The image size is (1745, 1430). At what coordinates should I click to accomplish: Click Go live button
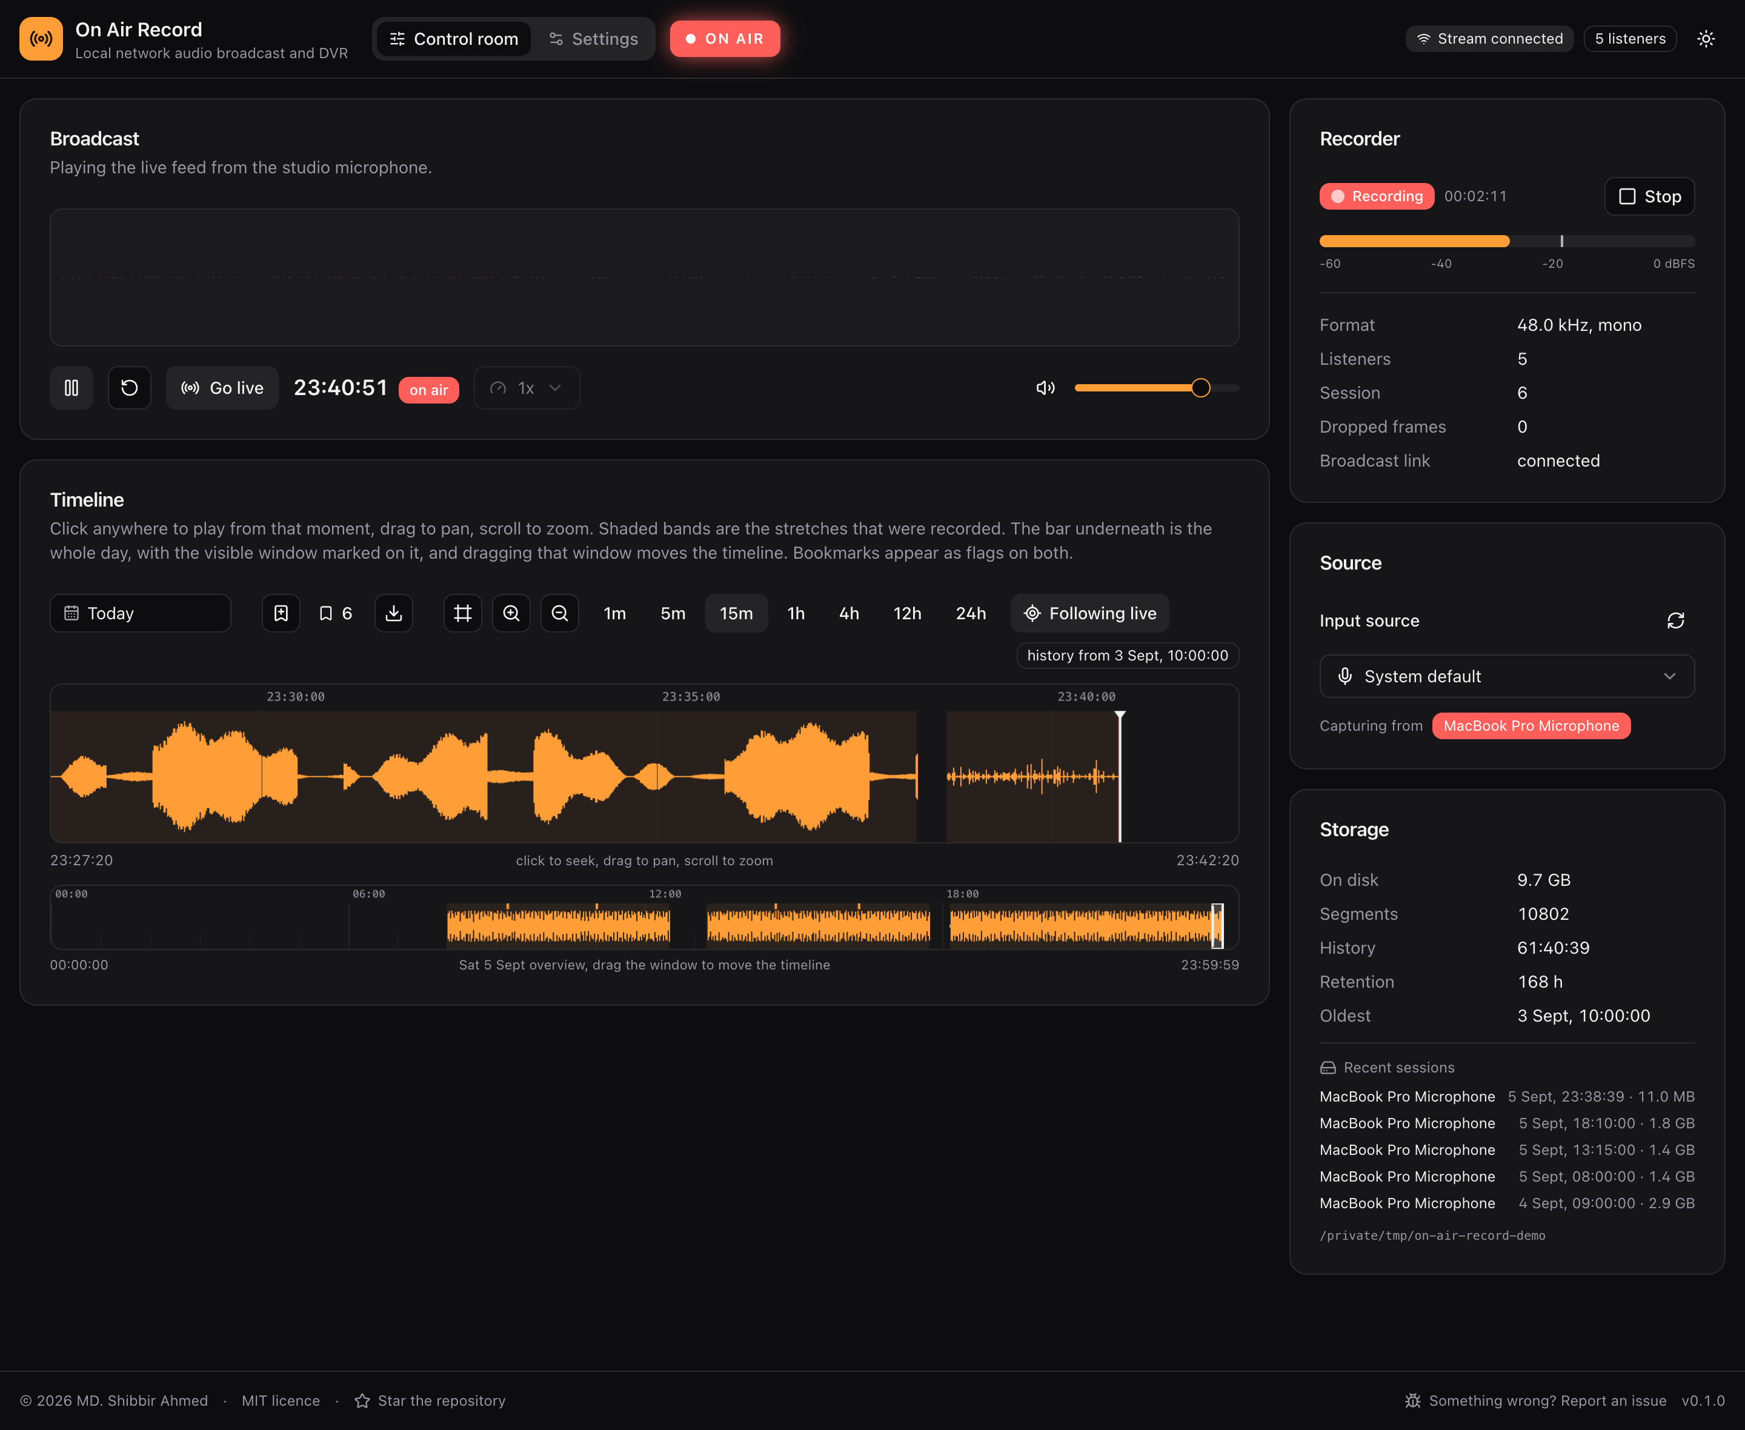(x=222, y=388)
